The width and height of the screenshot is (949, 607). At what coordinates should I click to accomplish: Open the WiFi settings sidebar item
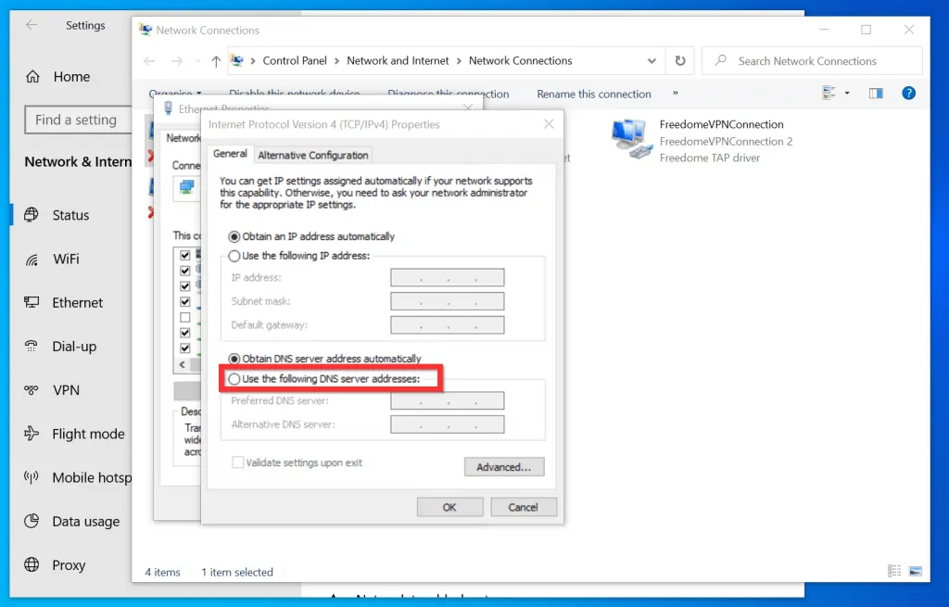click(66, 259)
